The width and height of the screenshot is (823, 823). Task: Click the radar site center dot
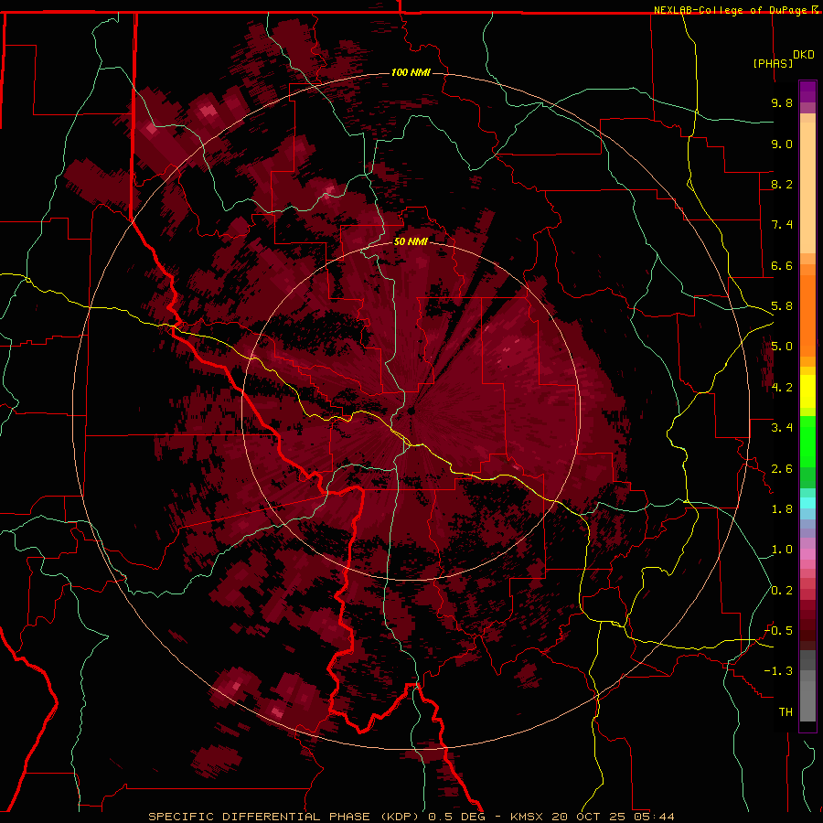tap(411, 411)
